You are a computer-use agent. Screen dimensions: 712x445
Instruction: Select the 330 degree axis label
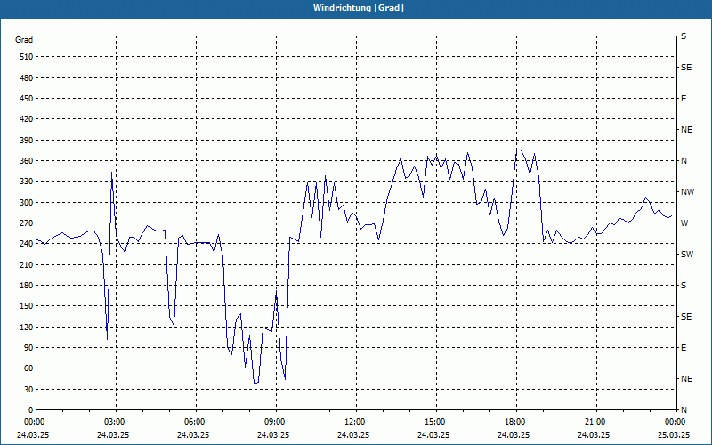tap(26, 182)
